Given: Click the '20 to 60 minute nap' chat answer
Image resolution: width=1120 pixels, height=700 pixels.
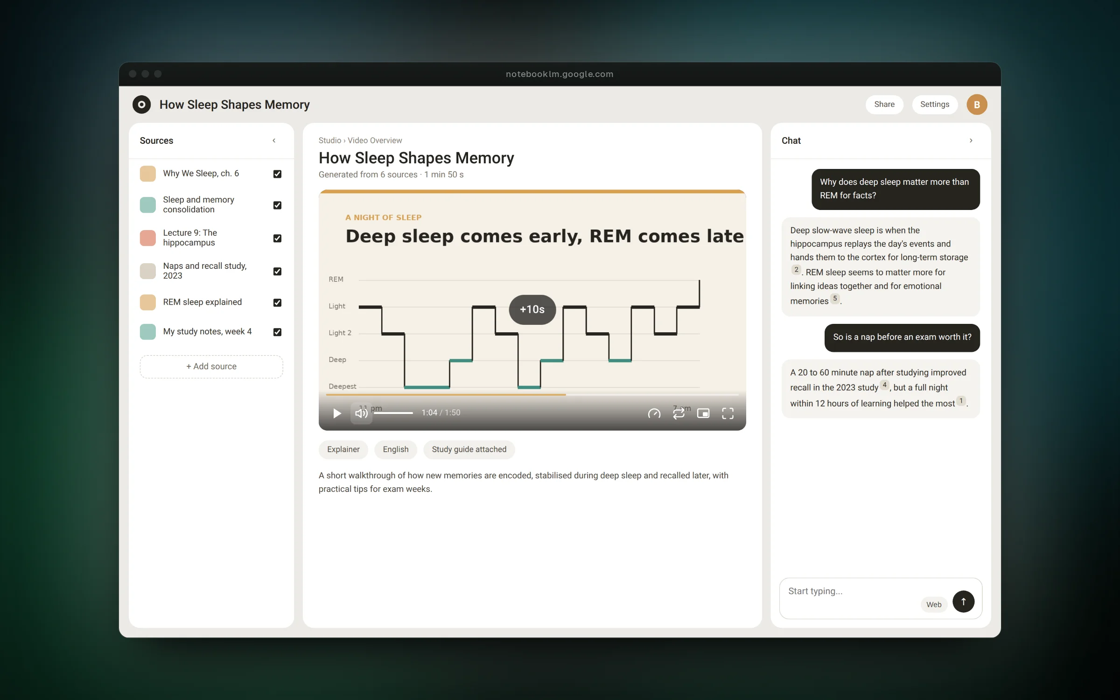Looking at the screenshot, I should 881,388.
